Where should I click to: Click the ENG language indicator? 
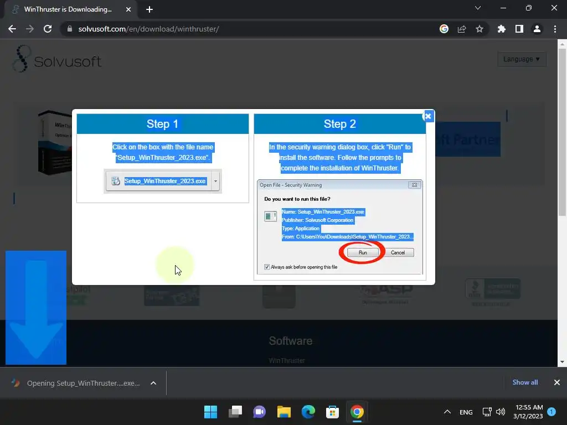(466, 412)
